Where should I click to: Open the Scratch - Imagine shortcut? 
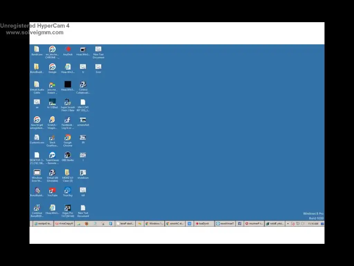click(x=53, y=123)
